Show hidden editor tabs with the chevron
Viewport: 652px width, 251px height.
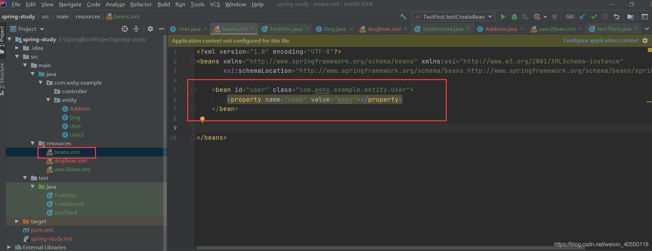(x=647, y=29)
